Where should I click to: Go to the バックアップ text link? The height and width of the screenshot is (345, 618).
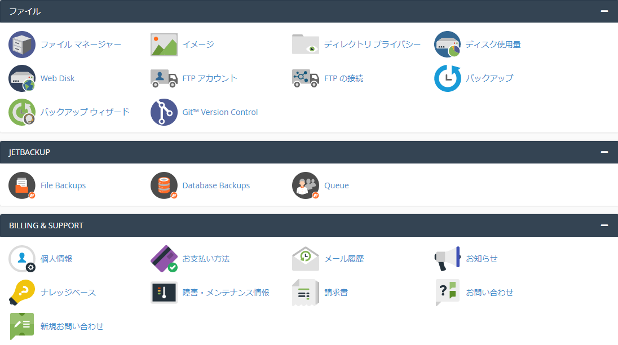489,78
